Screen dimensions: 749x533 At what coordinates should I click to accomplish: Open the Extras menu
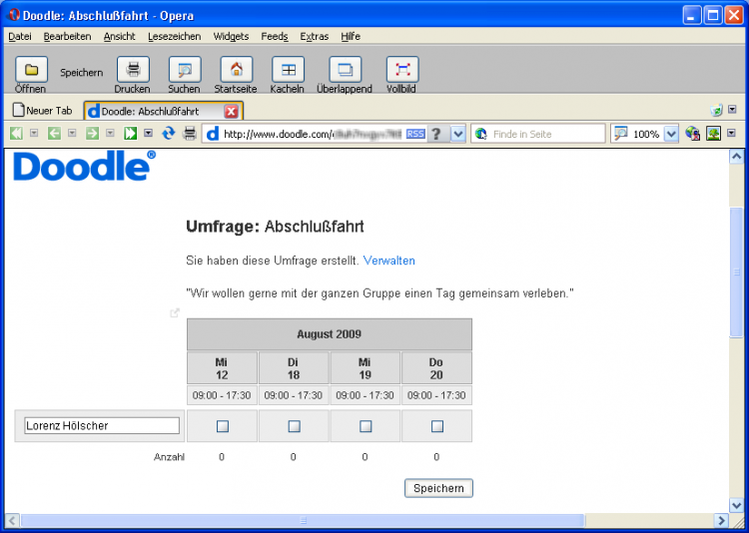click(x=314, y=36)
